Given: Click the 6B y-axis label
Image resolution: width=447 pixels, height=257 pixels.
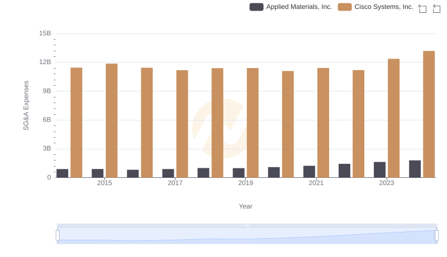Looking at the screenshot, I should coord(47,120).
